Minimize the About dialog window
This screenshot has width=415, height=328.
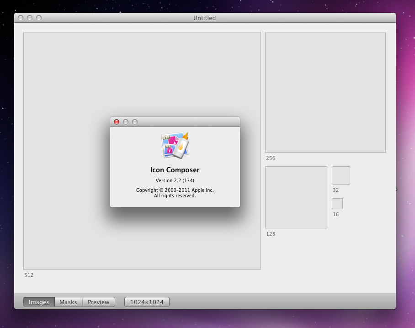(x=126, y=122)
